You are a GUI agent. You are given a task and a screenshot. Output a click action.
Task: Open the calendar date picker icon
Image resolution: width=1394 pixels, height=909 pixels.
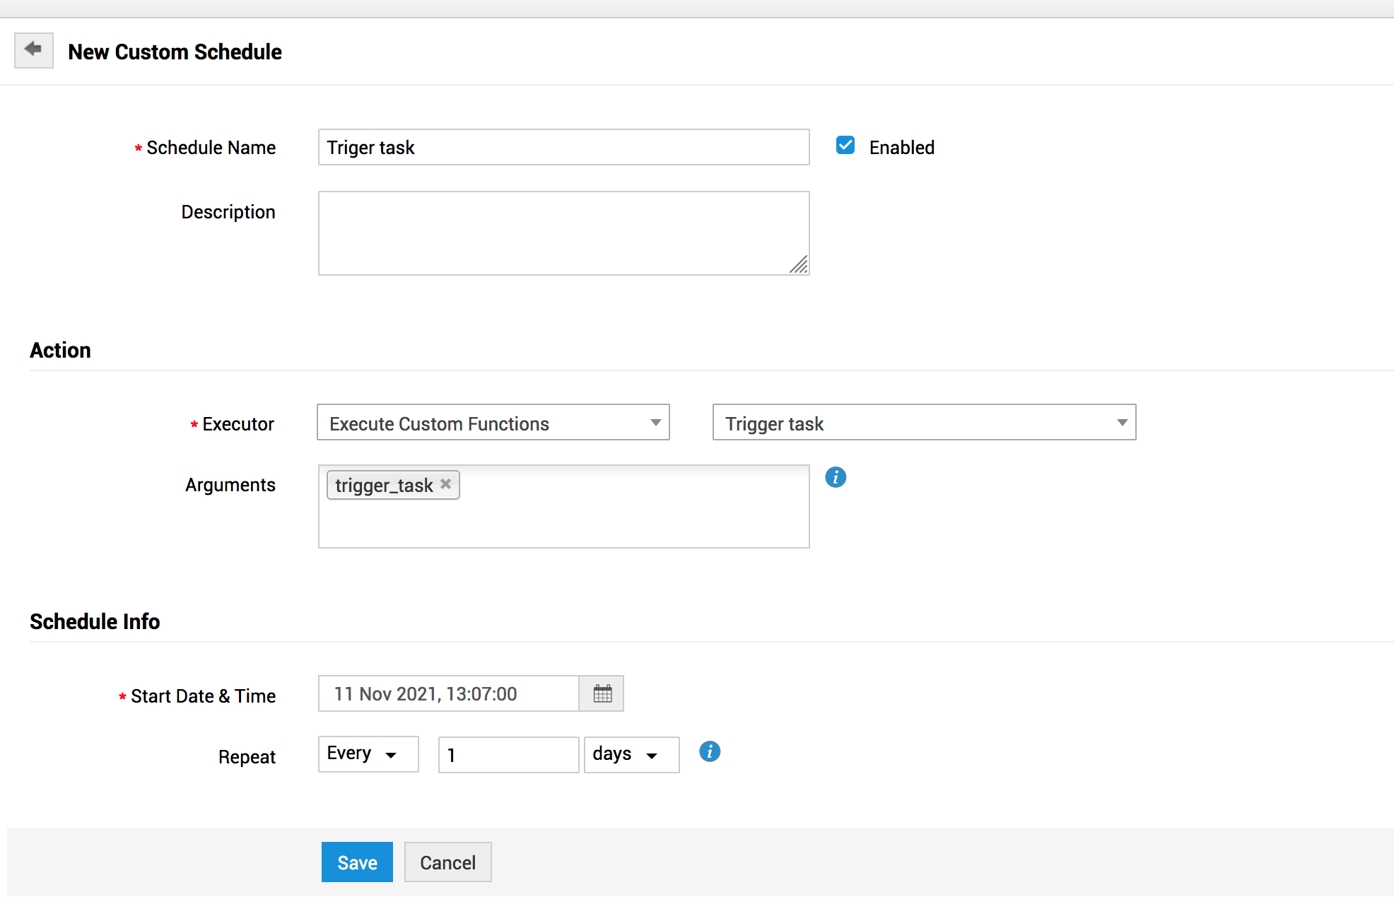(x=602, y=693)
